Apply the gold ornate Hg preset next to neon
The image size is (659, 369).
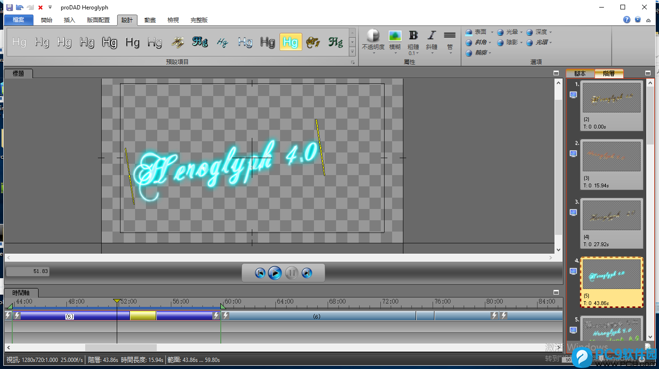point(313,42)
